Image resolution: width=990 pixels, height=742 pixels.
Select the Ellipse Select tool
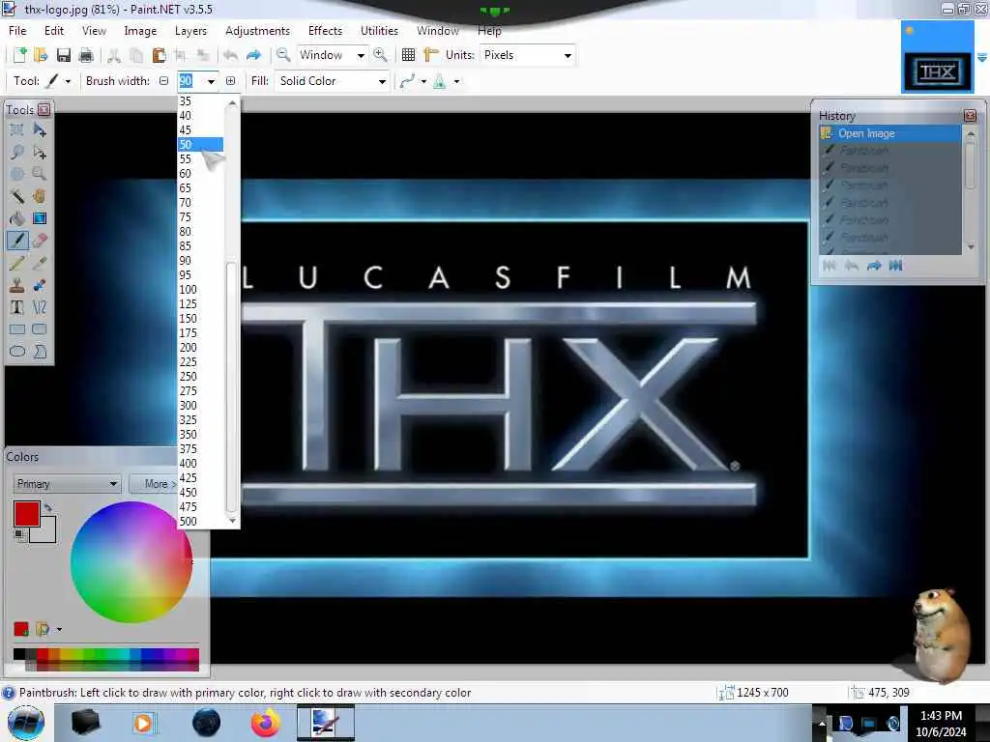[x=17, y=174]
